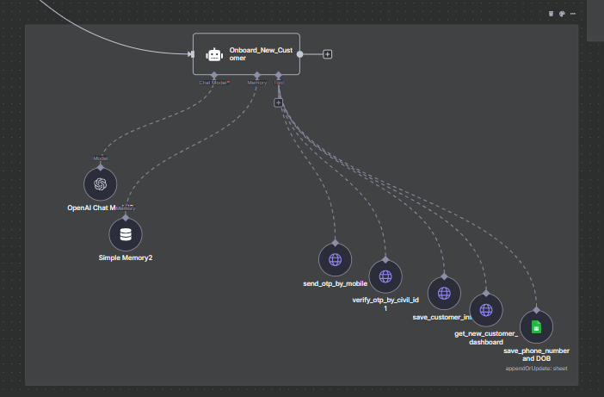Select the Onboard_New_Customer agent robot icon
The height and width of the screenshot is (397, 604).
[x=214, y=54]
